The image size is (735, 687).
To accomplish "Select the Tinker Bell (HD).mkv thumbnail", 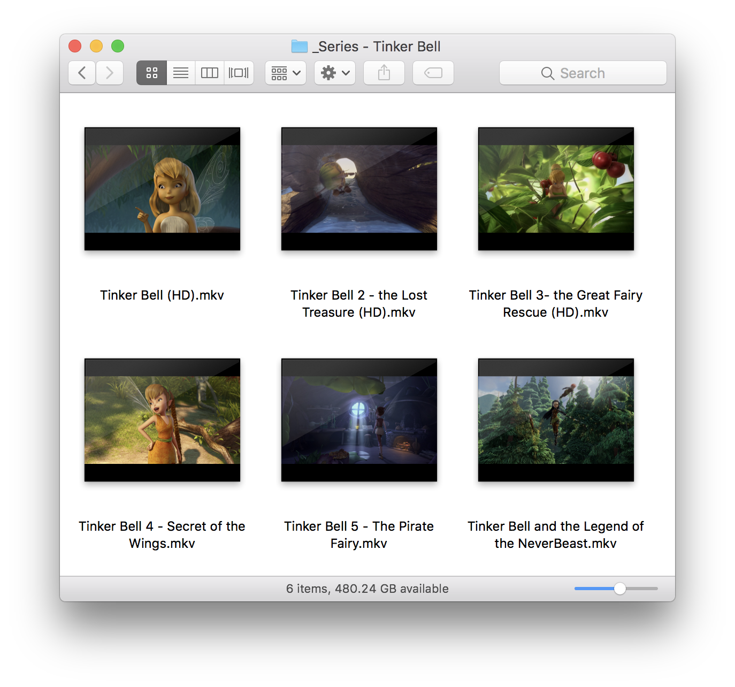I will (x=162, y=189).
